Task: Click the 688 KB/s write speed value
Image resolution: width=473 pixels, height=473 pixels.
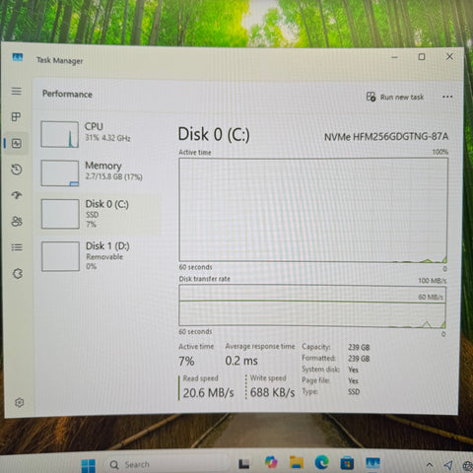Action: coord(272,392)
